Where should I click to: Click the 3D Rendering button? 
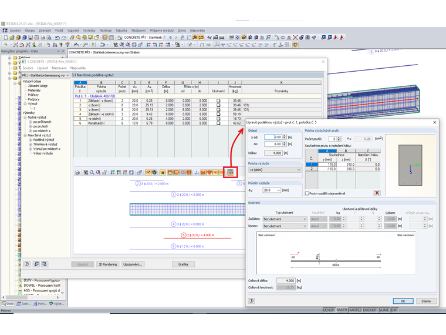108,264
